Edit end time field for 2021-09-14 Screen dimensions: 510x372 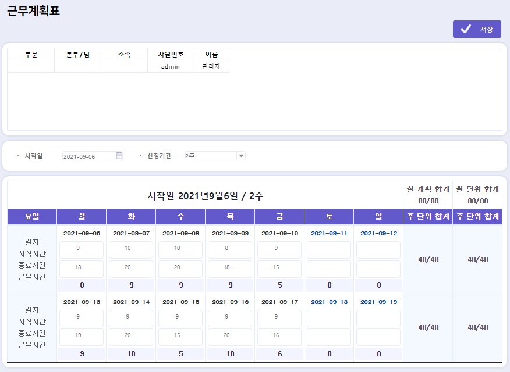131,337
